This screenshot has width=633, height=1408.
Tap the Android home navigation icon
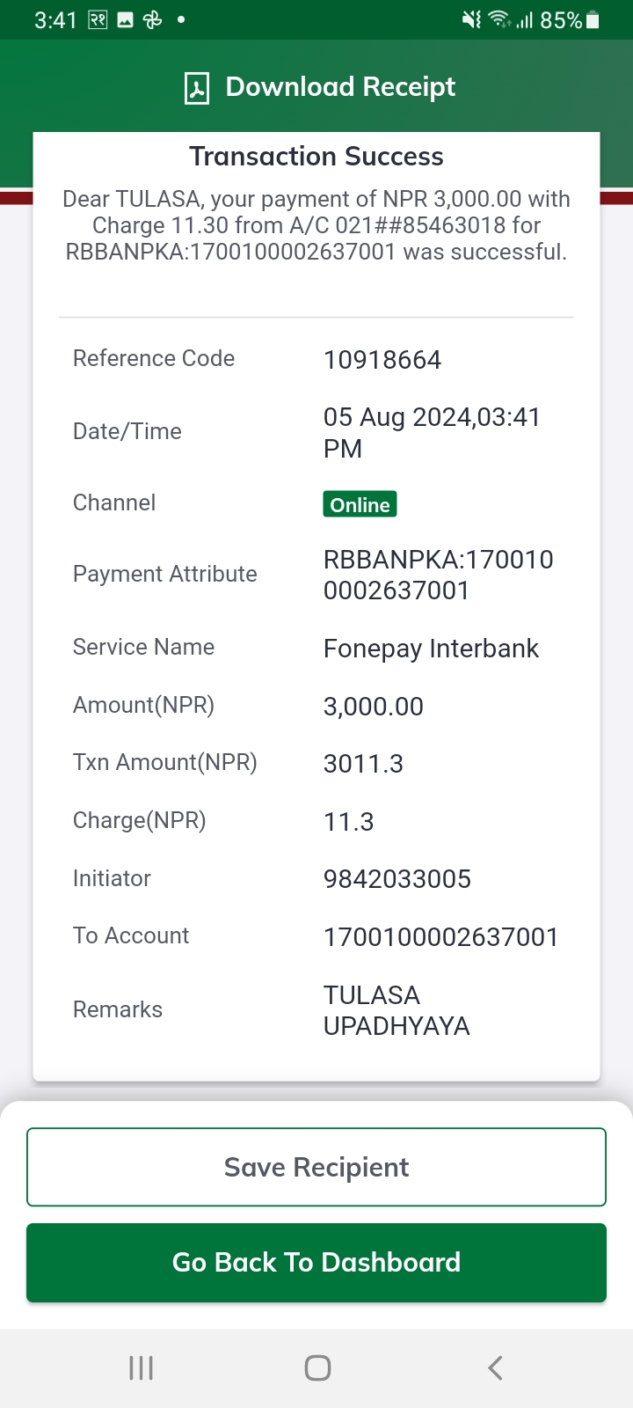pyautogui.click(x=317, y=1368)
